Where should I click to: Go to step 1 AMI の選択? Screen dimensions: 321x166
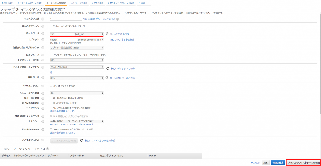pos(8,3)
